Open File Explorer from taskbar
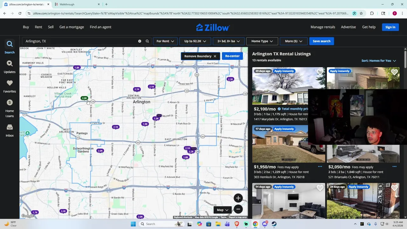The image size is (407, 229). (x=218, y=224)
